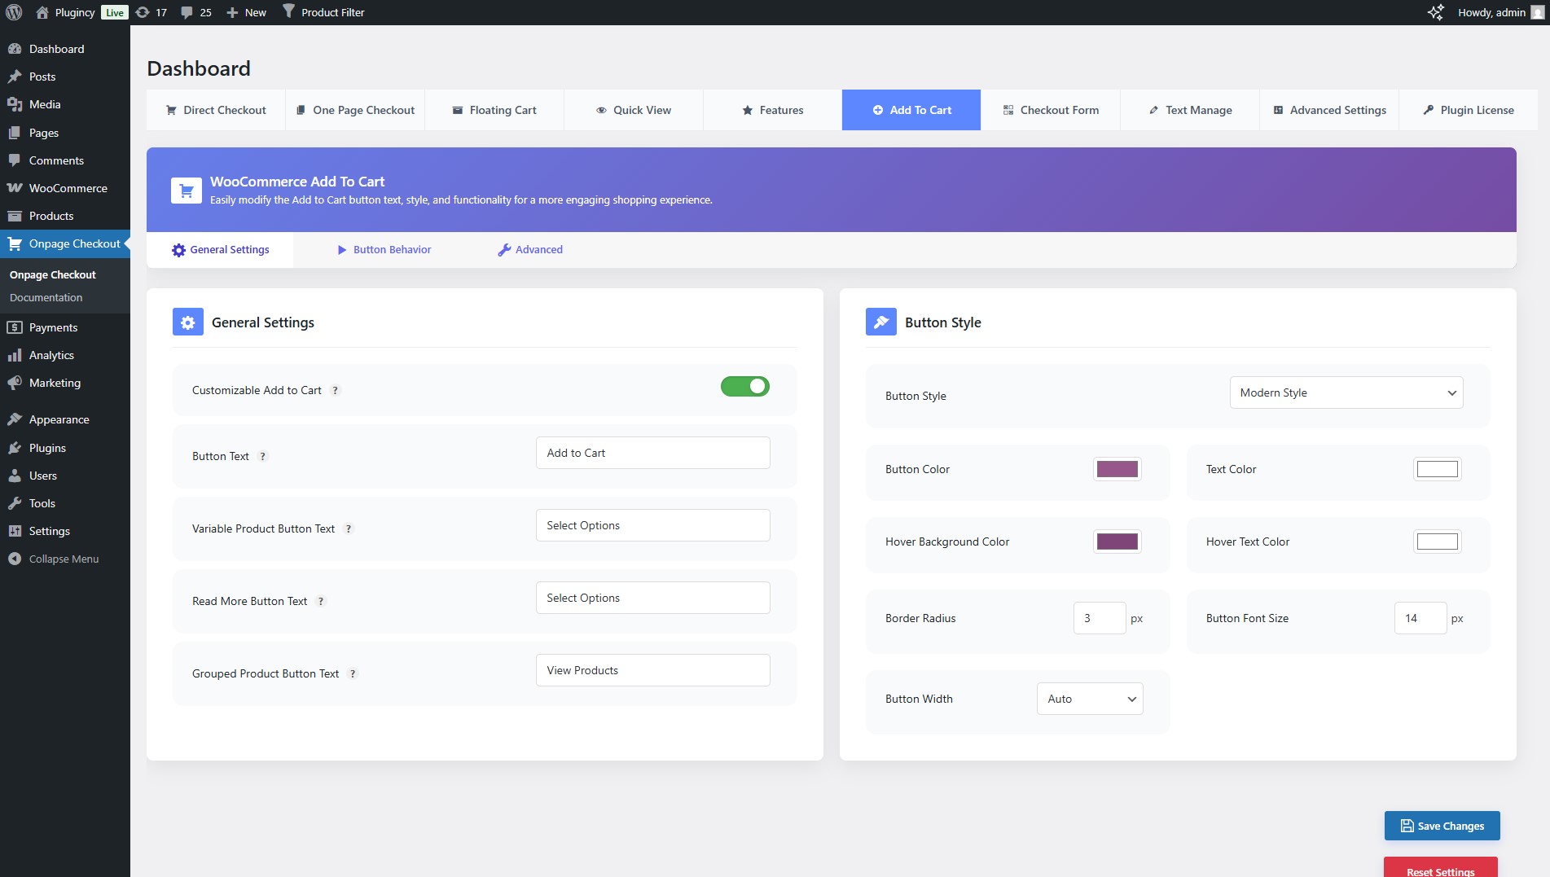Edit the Border Radius value field
The image size is (1550, 877).
[x=1099, y=617]
